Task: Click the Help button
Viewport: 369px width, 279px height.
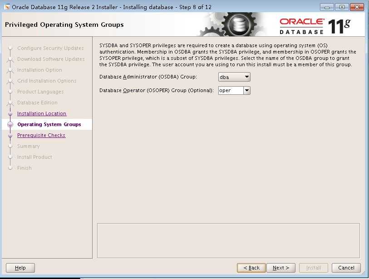Action: point(20,268)
